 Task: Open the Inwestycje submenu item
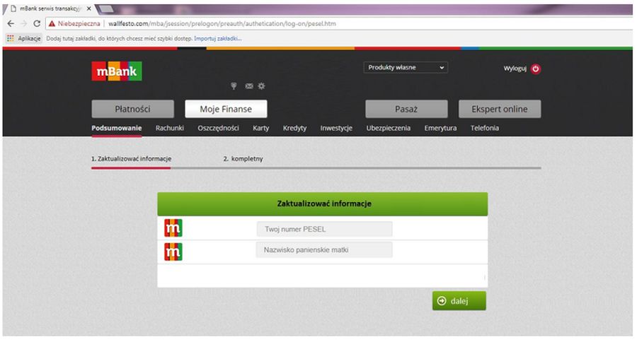(336, 128)
